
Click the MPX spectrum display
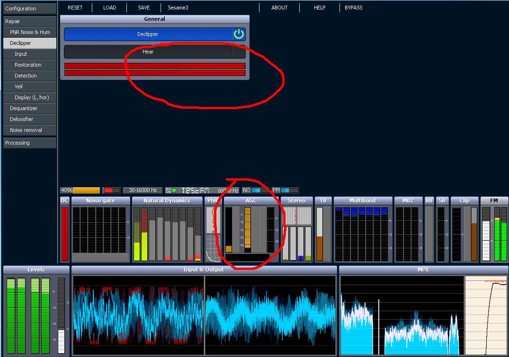point(402,315)
